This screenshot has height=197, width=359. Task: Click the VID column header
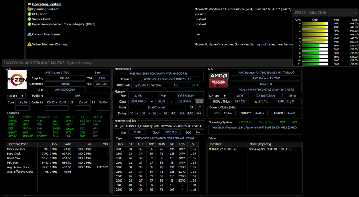pos(102,144)
